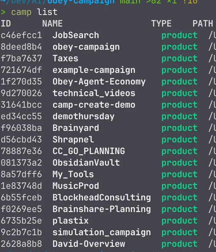Select the My_Tools name
216x252 pixels.
pos(73,175)
